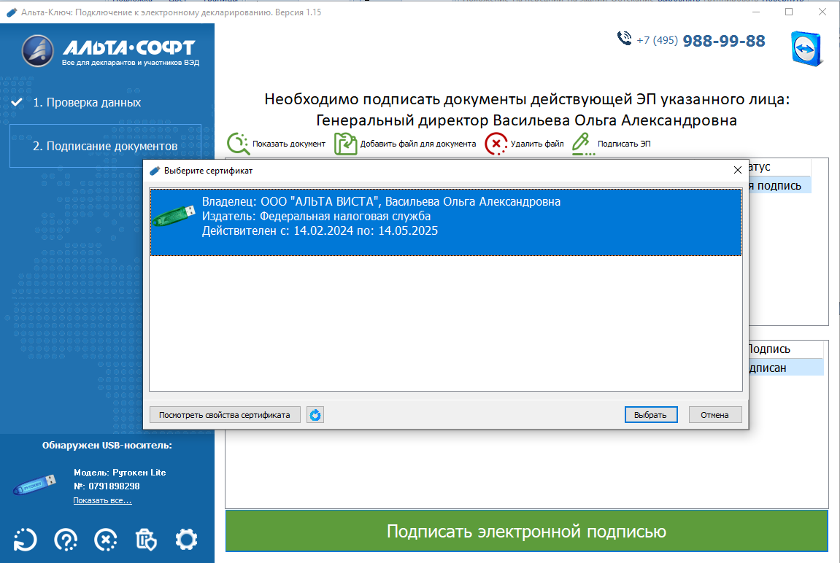Image resolution: width=840 pixels, height=563 pixels.
Task: Click Add file for document icon
Action: 345,144
